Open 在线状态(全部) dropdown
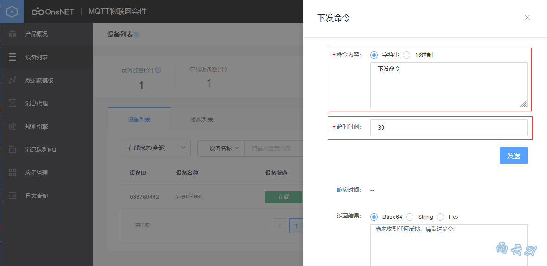Screen dimensions: 547x266 (x=156, y=148)
